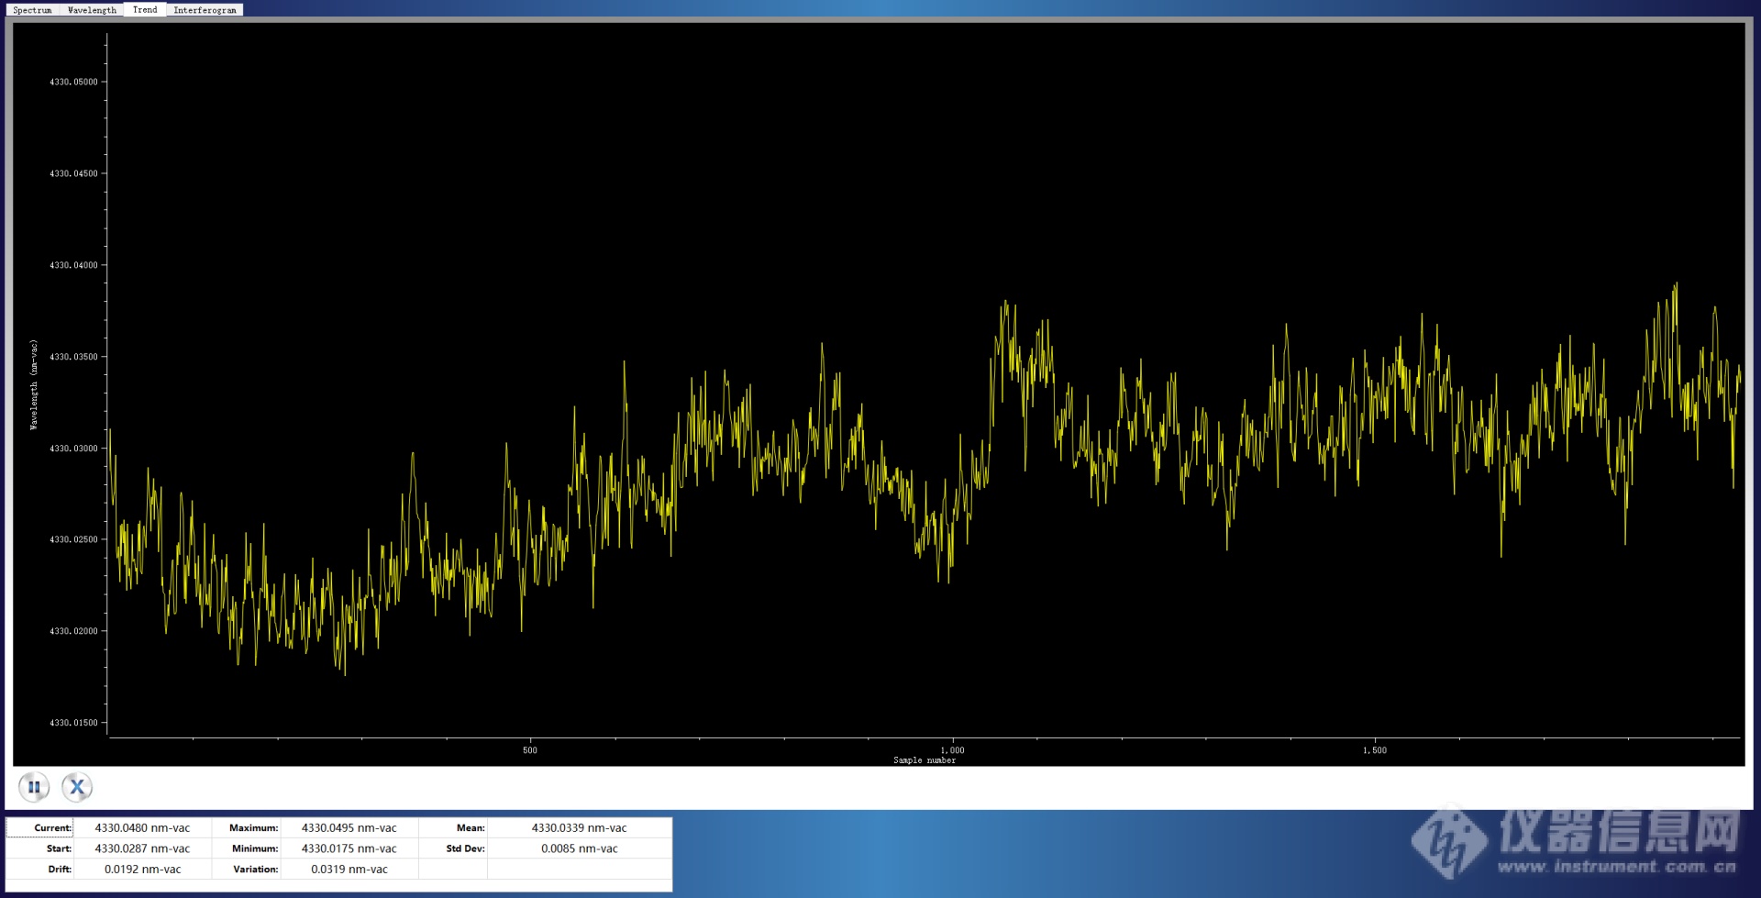Click the Drift label cell

pyautogui.click(x=40, y=870)
